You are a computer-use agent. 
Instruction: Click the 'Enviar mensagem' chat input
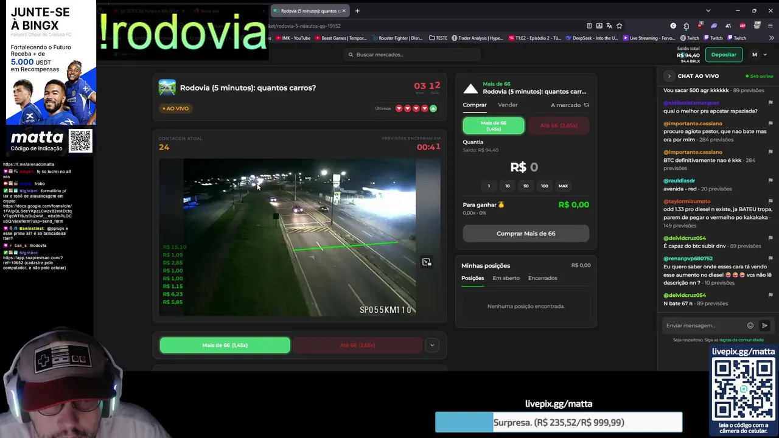point(703,325)
